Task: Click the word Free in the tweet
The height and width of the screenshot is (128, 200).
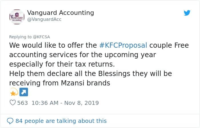Action: (181, 45)
